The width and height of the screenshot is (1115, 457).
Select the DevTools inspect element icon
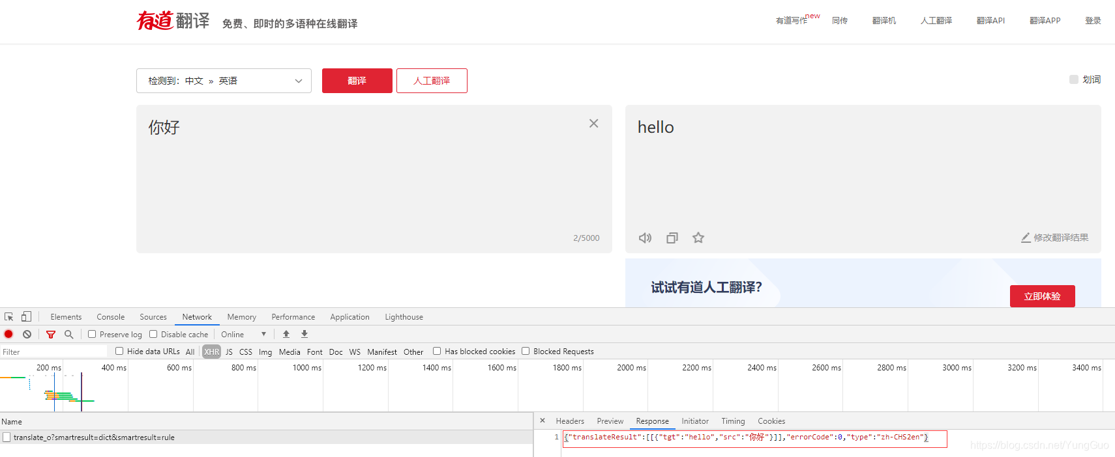point(9,317)
